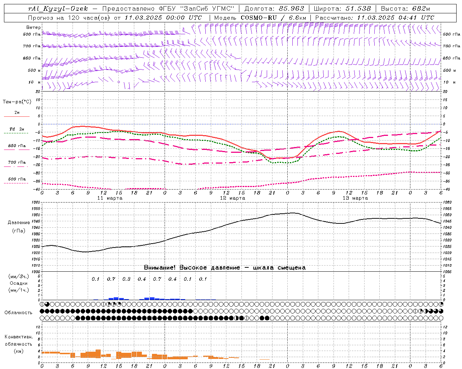Click the Давление panel label
462x369 pixels.
pos(19,223)
